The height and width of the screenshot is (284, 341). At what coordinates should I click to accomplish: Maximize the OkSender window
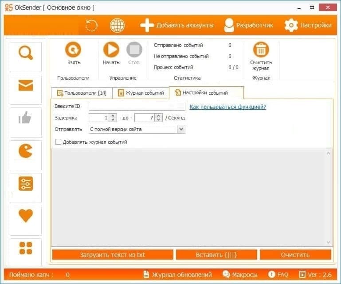tap(312, 8)
